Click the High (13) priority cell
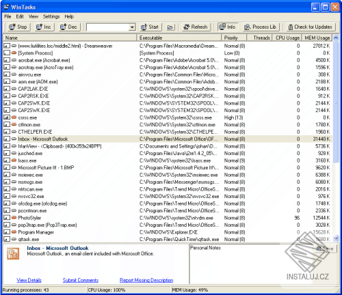Viewport: 342px width, 295px height. pyautogui.click(x=233, y=117)
